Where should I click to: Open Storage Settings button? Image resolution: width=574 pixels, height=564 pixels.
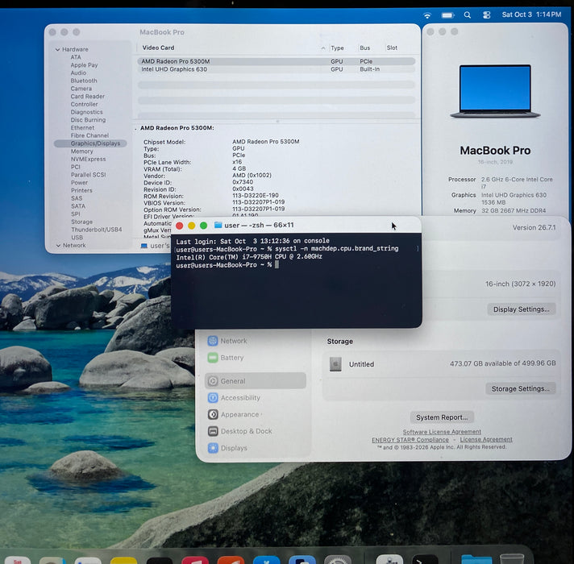tap(520, 389)
